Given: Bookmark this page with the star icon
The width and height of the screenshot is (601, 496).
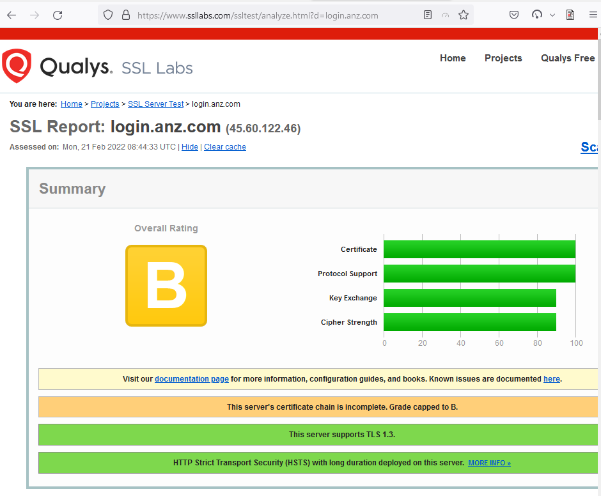Looking at the screenshot, I should (x=463, y=15).
